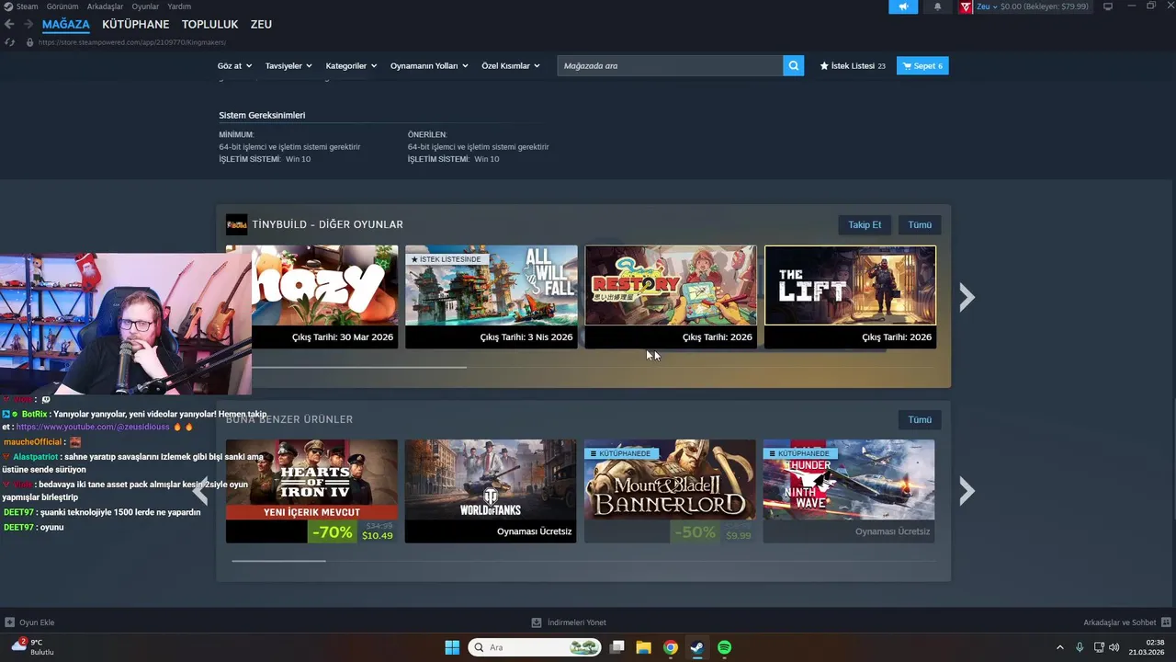
Task: Open the YouTube zeusidiouss chat link
Action: coord(93,427)
